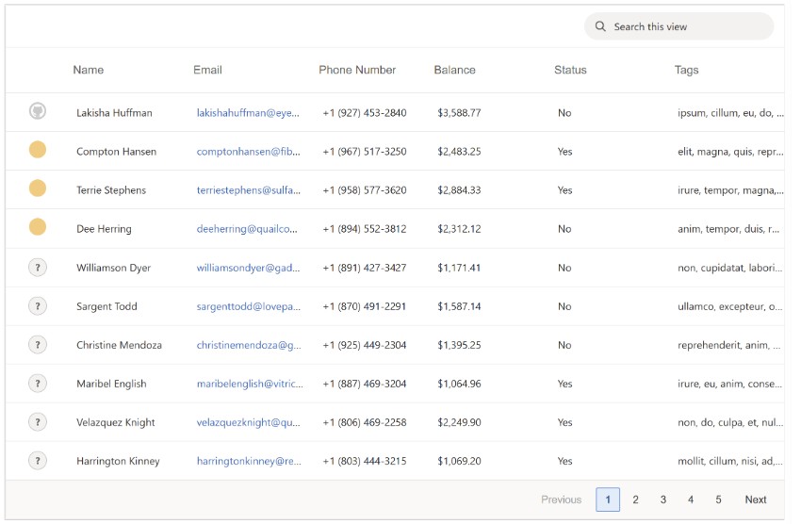Image resolution: width=801 pixels, height=524 pixels.
Task: Click the search magnifier icon
Action: tap(600, 26)
